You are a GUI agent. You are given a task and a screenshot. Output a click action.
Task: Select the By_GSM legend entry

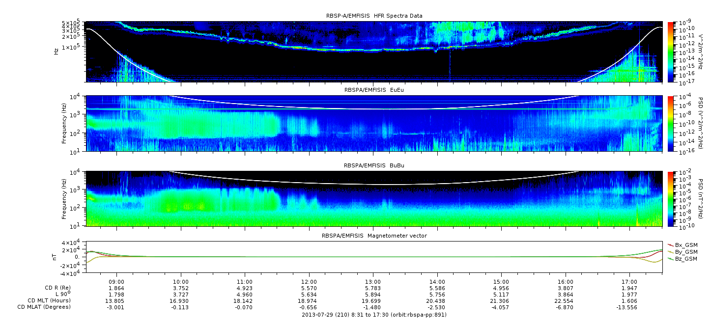point(686,251)
